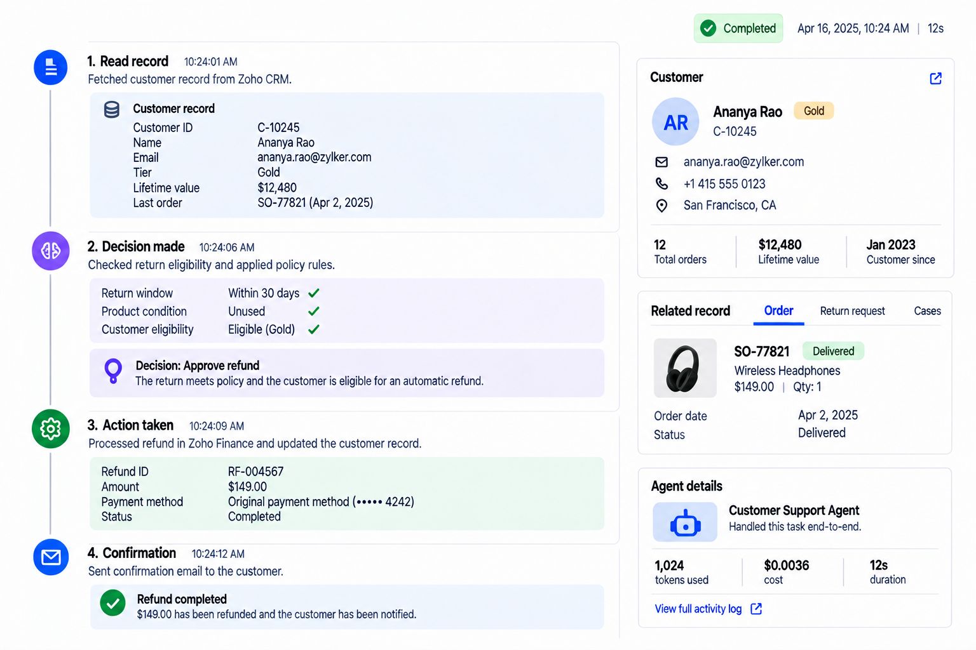
Task: Click the phone icon beside +1 415 555 0123
Action: coord(661,183)
